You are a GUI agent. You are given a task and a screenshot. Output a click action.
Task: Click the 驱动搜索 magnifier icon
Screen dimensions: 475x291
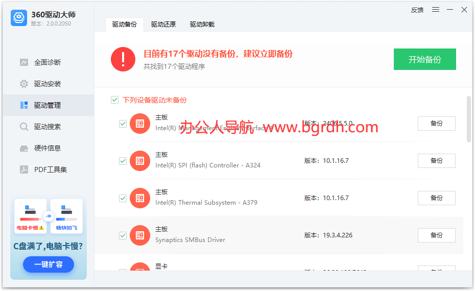tap(24, 127)
